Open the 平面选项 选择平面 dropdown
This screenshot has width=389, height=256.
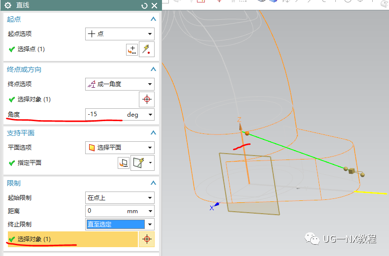pyautogui.click(x=120, y=148)
